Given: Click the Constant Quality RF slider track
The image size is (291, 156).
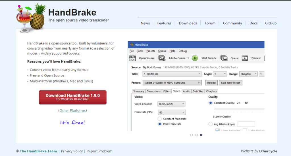Looking at the screenshot, I should (239, 109).
